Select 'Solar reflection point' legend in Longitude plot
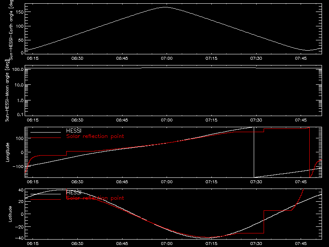 [x=95, y=136]
